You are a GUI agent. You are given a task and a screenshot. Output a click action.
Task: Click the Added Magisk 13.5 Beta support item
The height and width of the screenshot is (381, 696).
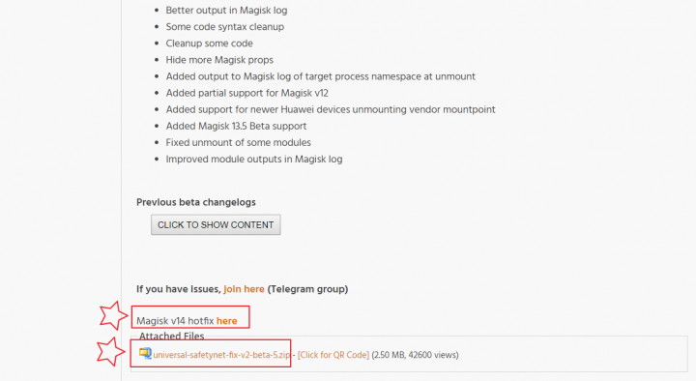pos(236,126)
